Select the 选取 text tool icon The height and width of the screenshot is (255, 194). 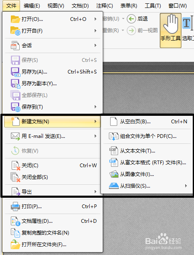[x=188, y=23]
